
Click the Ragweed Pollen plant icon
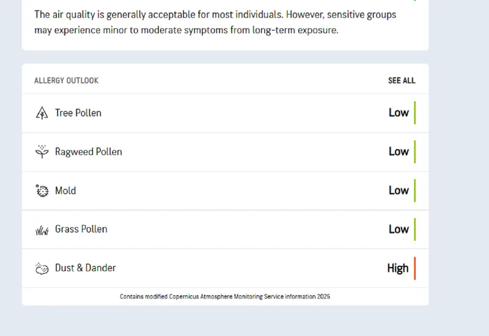point(42,152)
